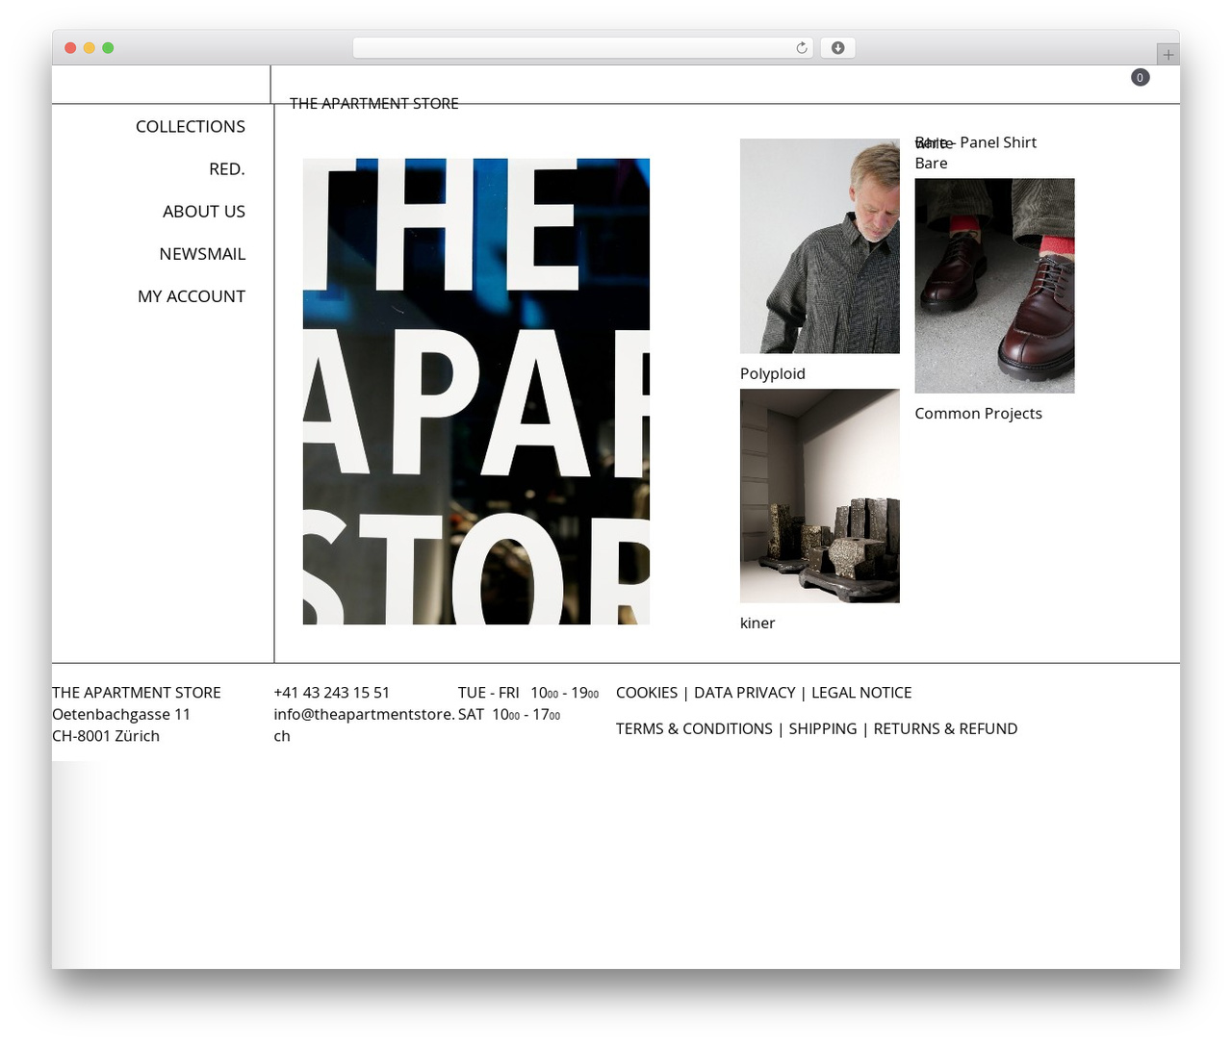Open the Common Projects shoes photo

[994, 286]
